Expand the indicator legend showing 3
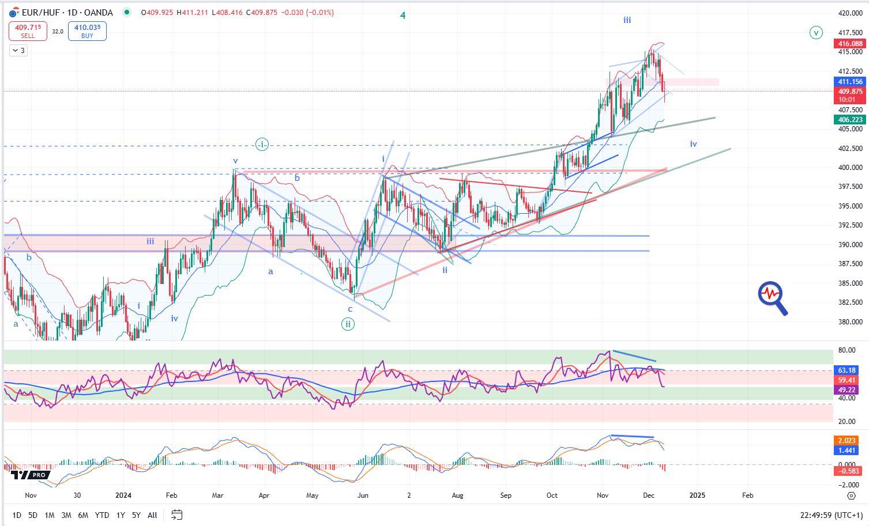869x526 pixels. [18, 51]
